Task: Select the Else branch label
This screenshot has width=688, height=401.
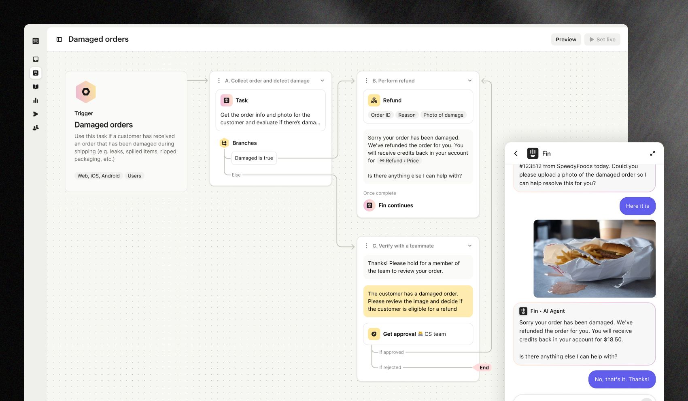Action: (236, 175)
